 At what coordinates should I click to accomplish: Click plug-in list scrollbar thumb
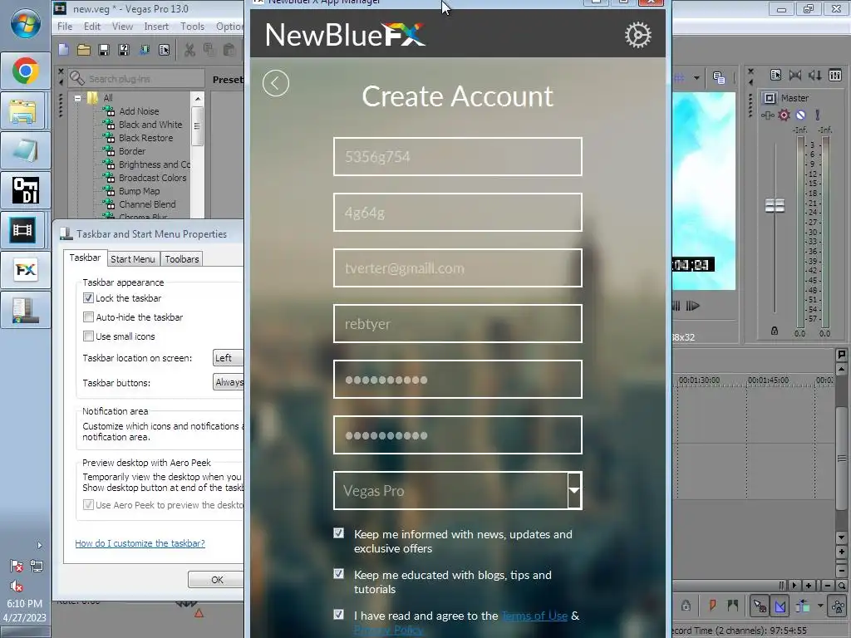198,126
